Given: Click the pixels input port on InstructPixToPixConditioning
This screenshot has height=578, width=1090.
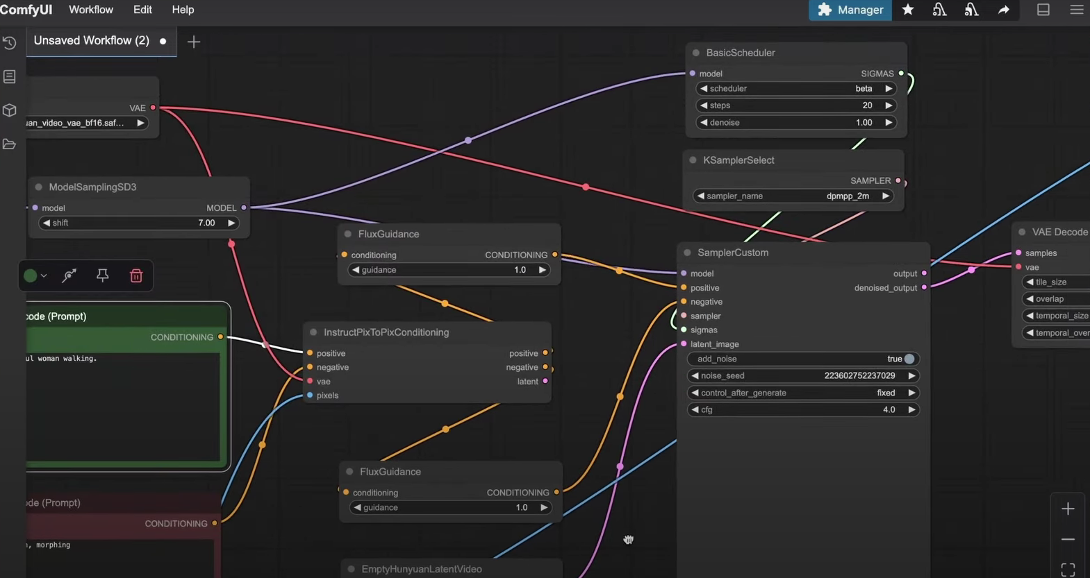Looking at the screenshot, I should 310,396.
